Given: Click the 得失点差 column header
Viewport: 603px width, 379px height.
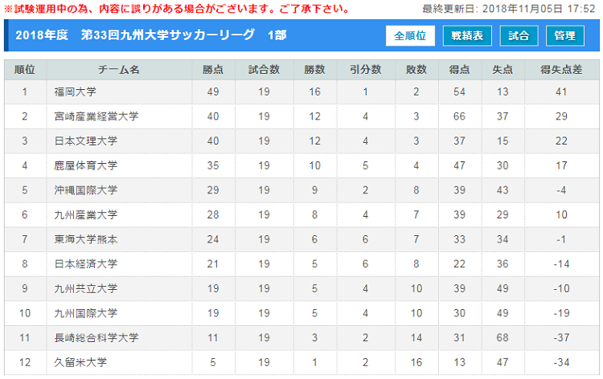Looking at the screenshot, I should click(561, 70).
